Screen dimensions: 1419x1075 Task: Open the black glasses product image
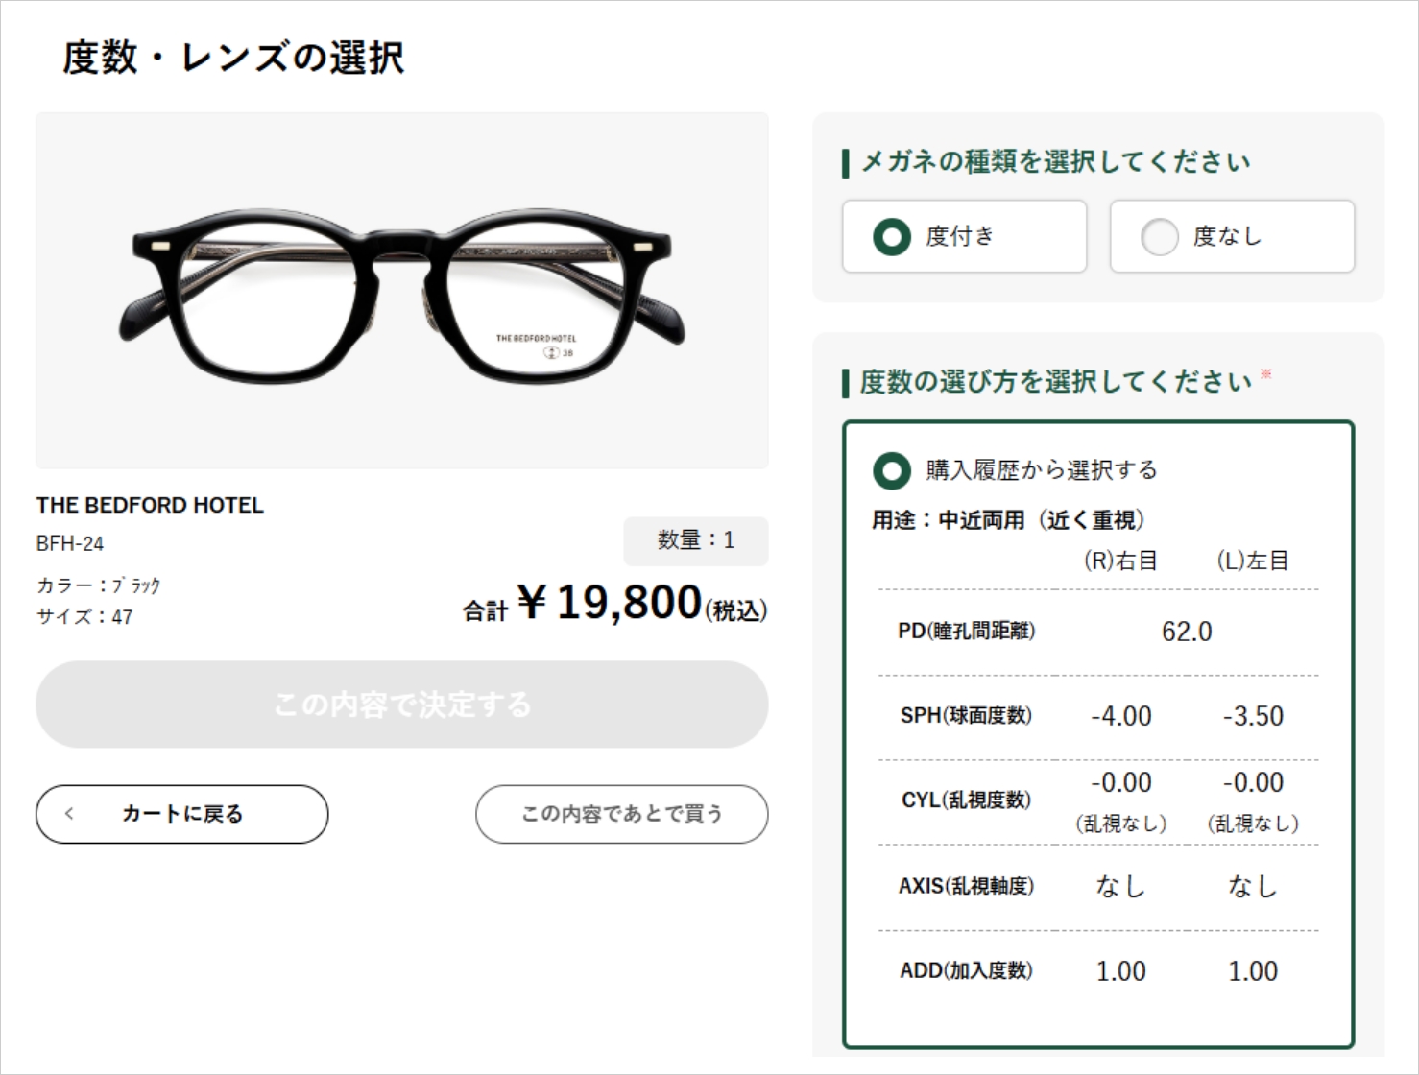pyautogui.click(x=401, y=291)
